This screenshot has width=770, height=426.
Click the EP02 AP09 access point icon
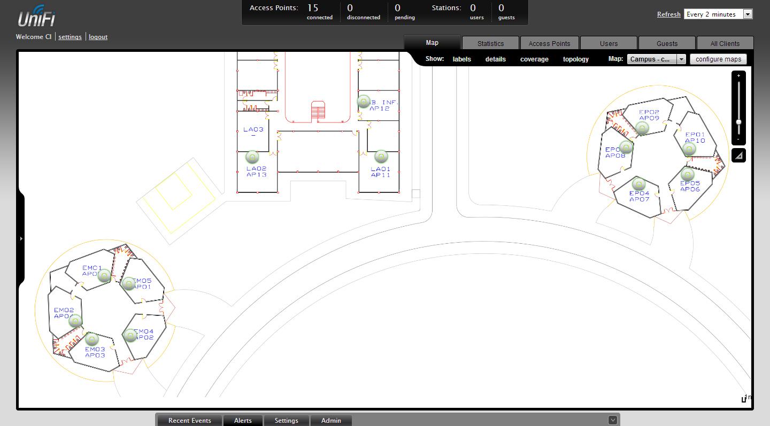coord(642,128)
